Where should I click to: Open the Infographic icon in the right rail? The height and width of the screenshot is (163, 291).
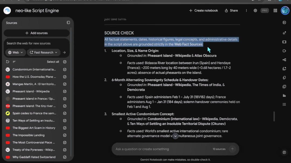coord(284,96)
